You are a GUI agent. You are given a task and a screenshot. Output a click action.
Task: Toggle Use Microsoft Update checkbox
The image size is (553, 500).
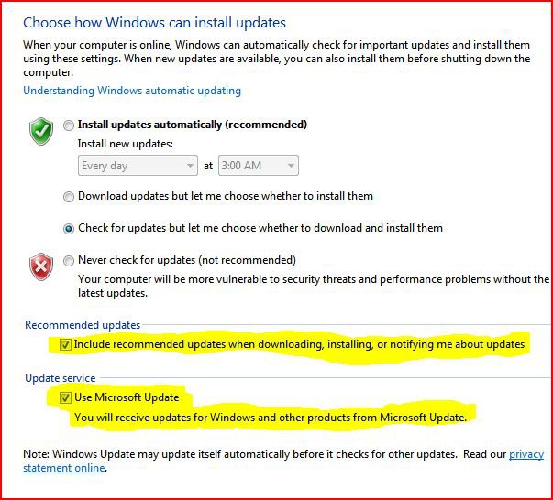pyautogui.click(x=65, y=397)
